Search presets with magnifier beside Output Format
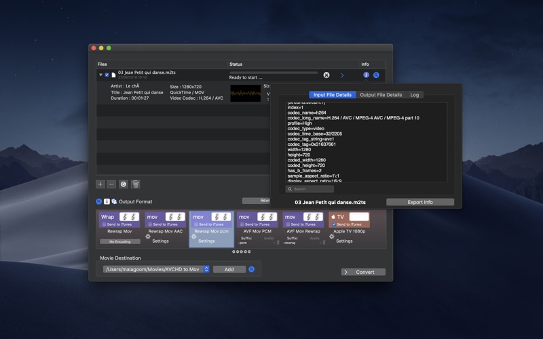Image resolution: width=543 pixels, height=339 pixels. point(99,201)
